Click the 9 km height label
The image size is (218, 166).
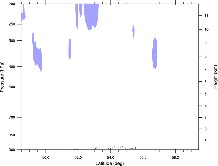pyautogui.click(x=206, y=43)
